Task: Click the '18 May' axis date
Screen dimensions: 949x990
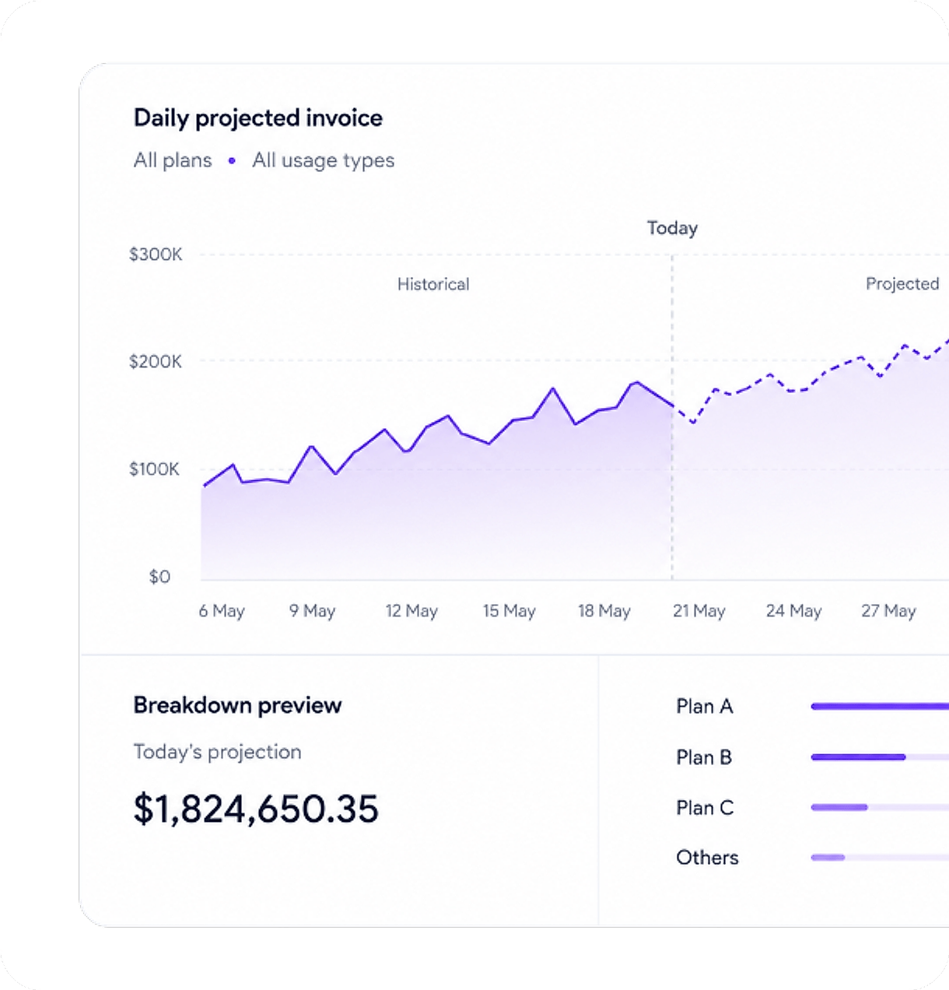Action: [x=604, y=611]
